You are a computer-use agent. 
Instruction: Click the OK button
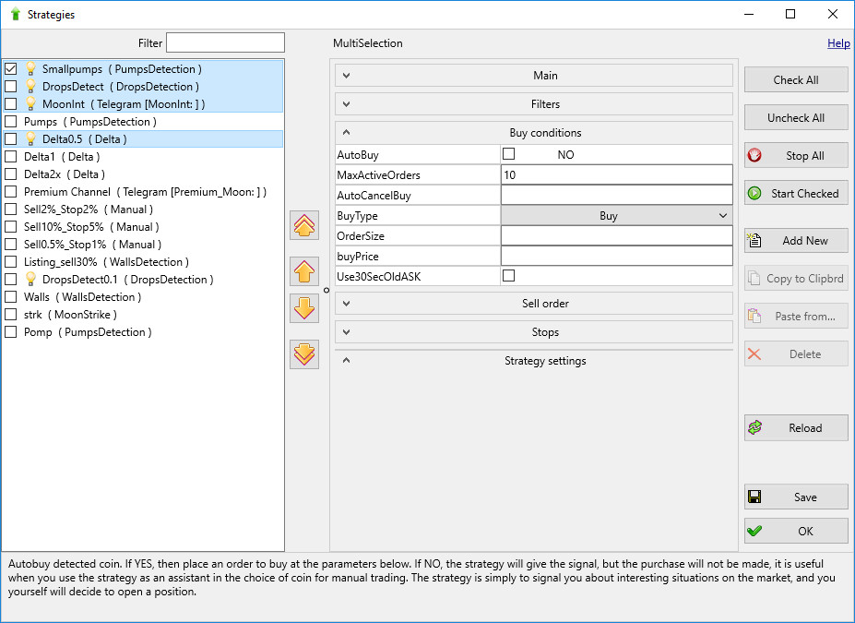[x=796, y=531]
